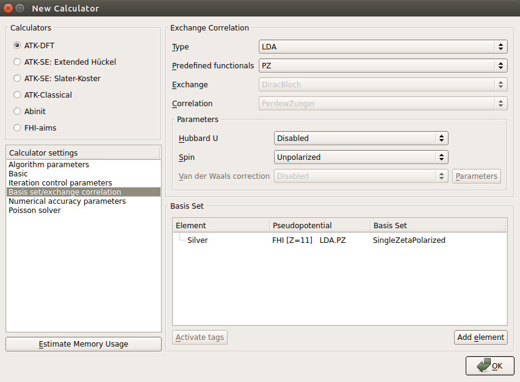Select the Silver element row
The height and width of the screenshot is (382, 520).
point(339,240)
